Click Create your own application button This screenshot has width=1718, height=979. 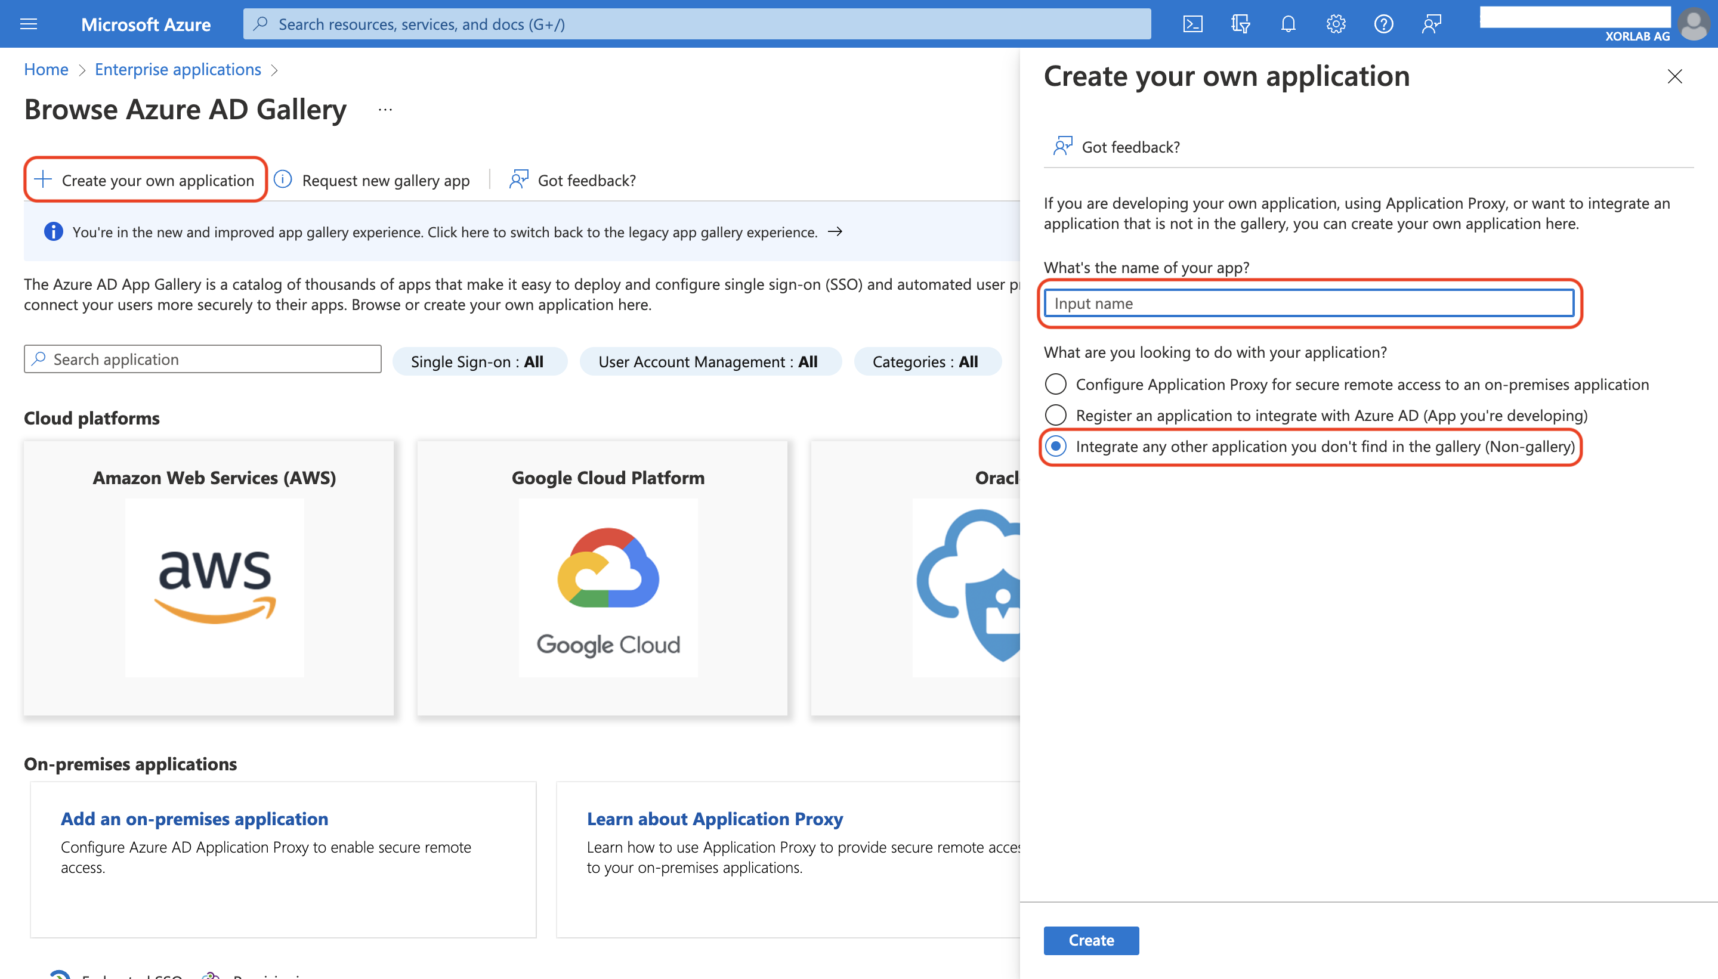click(x=146, y=179)
